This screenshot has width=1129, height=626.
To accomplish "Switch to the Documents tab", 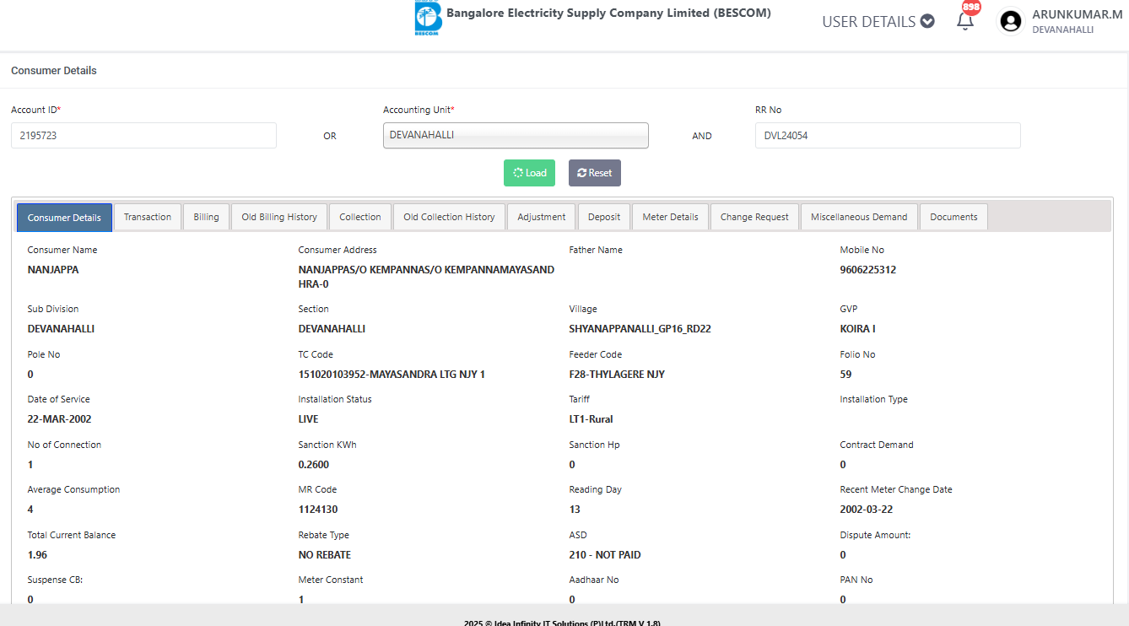I will (x=953, y=217).
